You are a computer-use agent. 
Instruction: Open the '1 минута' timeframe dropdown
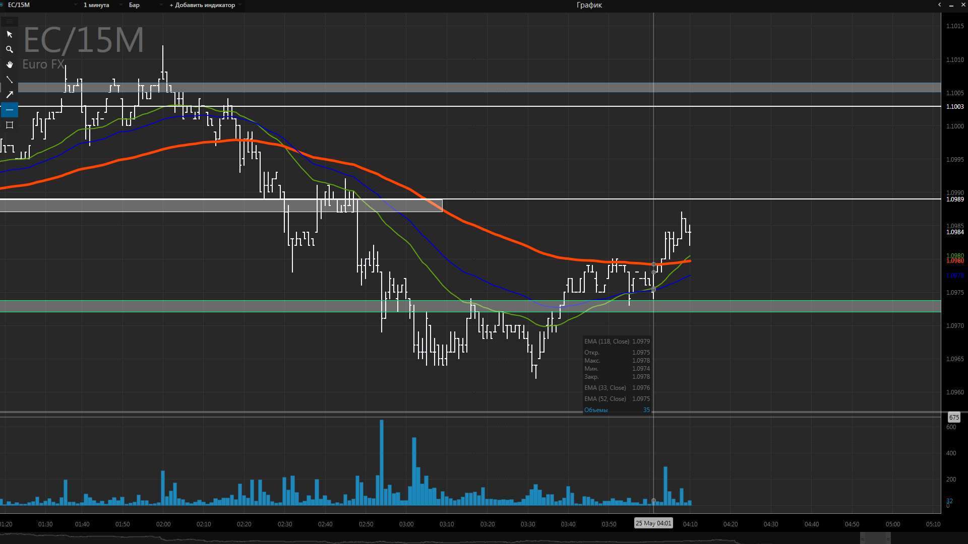103,5
